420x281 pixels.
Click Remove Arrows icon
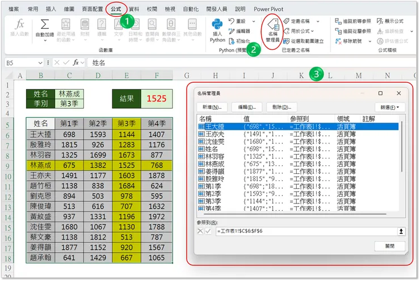tap(338, 41)
